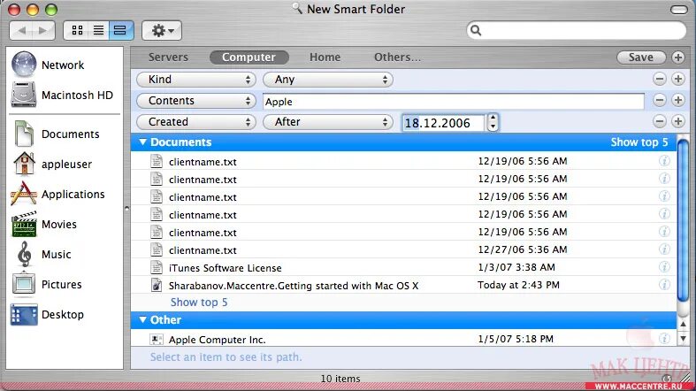Select the Servers search scope
This screenshot has width=696, height=391.
pos(168,57)
